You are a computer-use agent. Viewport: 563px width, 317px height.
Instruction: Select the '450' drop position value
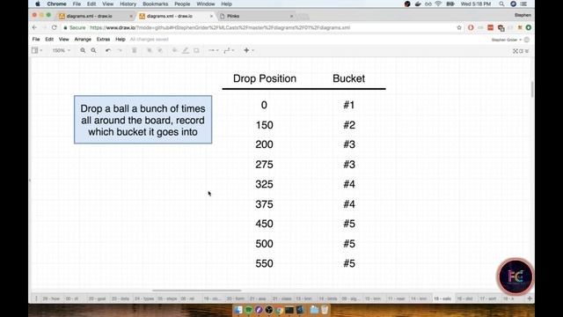click(x=264, y=224)
